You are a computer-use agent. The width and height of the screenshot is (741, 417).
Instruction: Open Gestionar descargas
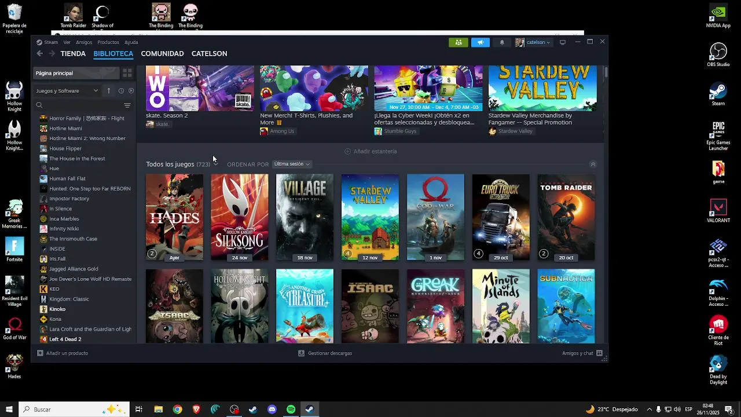tap(325, 353)
